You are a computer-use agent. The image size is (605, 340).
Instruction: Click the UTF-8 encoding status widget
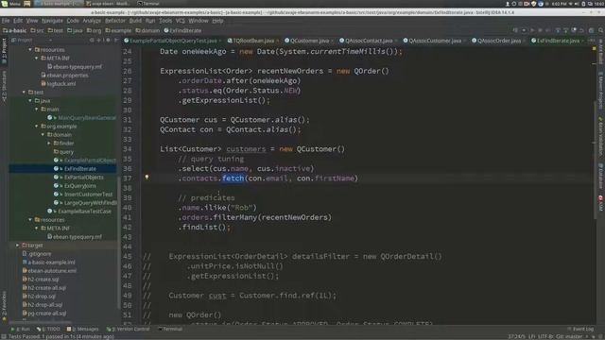click(x=545, y=336)
